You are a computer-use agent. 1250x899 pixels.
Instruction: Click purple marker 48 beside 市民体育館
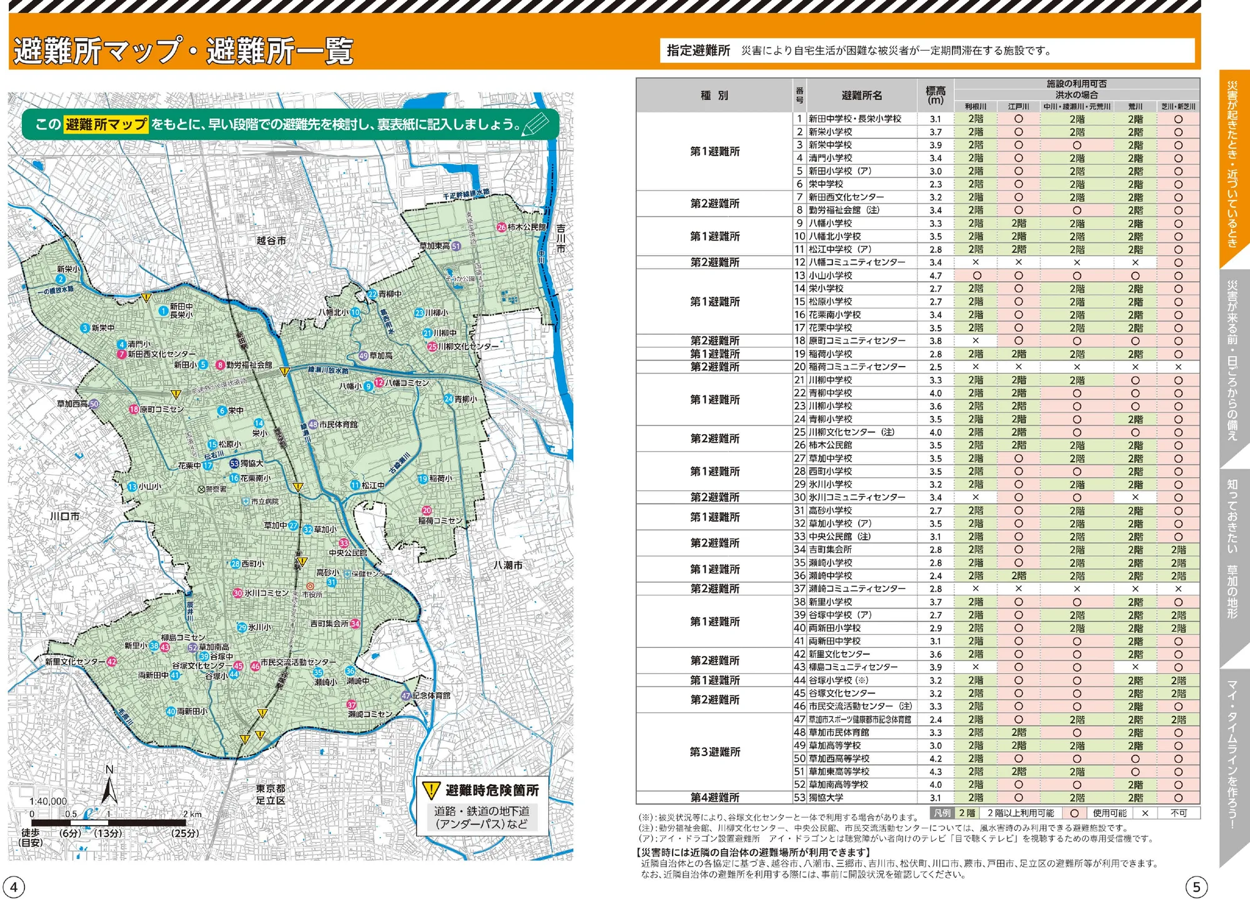[x=313, y=425]
